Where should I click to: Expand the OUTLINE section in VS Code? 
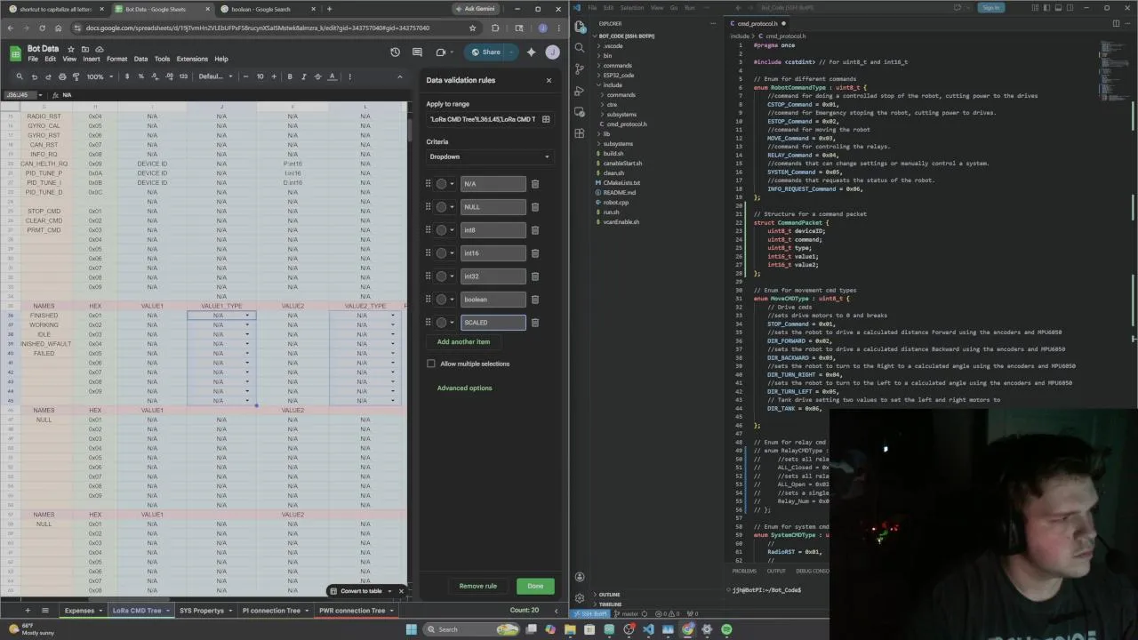click(x=609, y=595)
